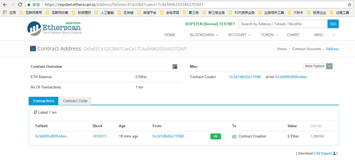Expand the MISC menu
Viewport: 355px width, 160px height.
tap(324, 35)
